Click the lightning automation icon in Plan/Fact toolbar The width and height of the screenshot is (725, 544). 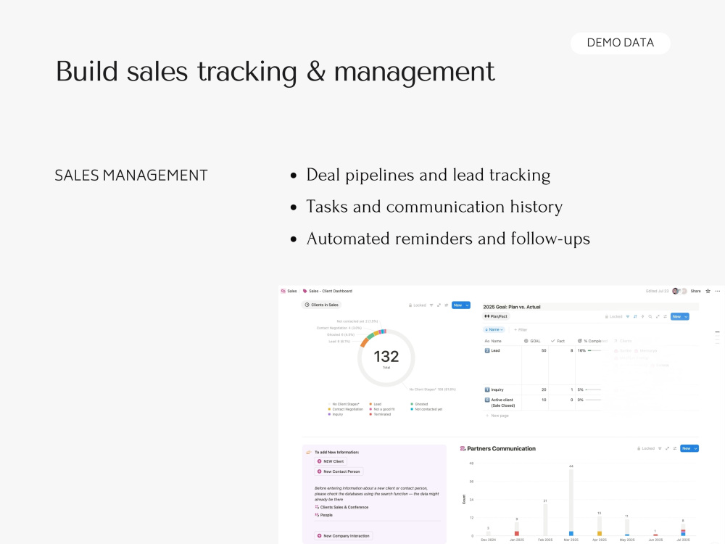(x=642, y=316)
